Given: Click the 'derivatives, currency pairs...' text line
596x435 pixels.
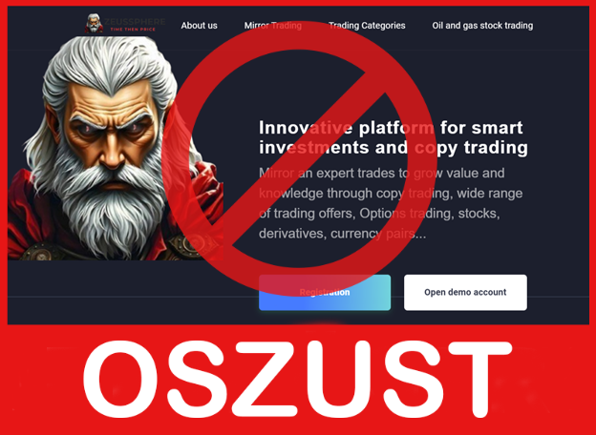Looking at the screenshot, I should click(343, 234).
